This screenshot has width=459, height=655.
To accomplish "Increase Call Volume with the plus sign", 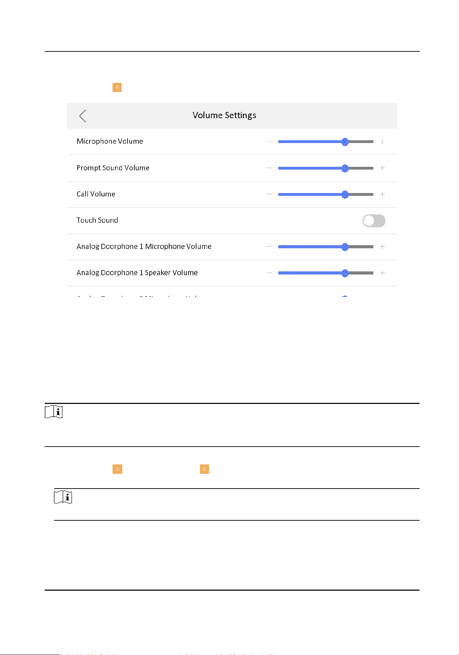I will click(x=382, y=194).
